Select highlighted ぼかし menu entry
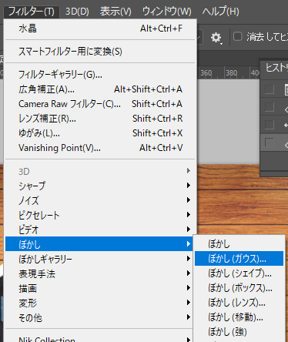The height and width of the screenshot is (342, 288). click(99, 244)
